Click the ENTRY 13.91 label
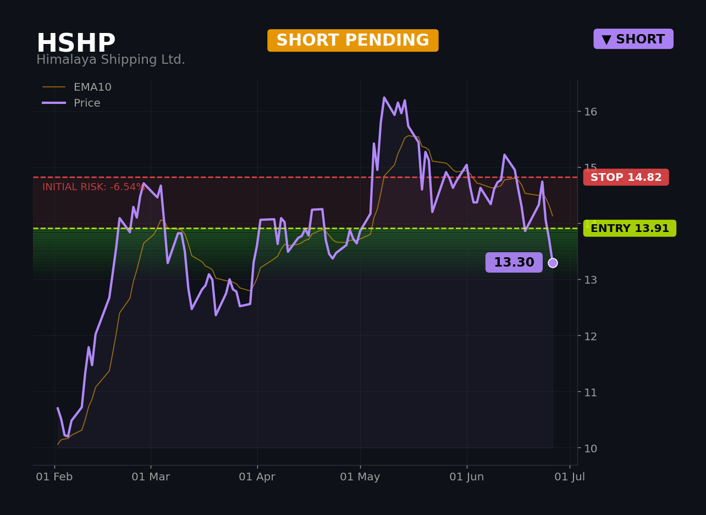Screen dimensions: 706x515 630,229
